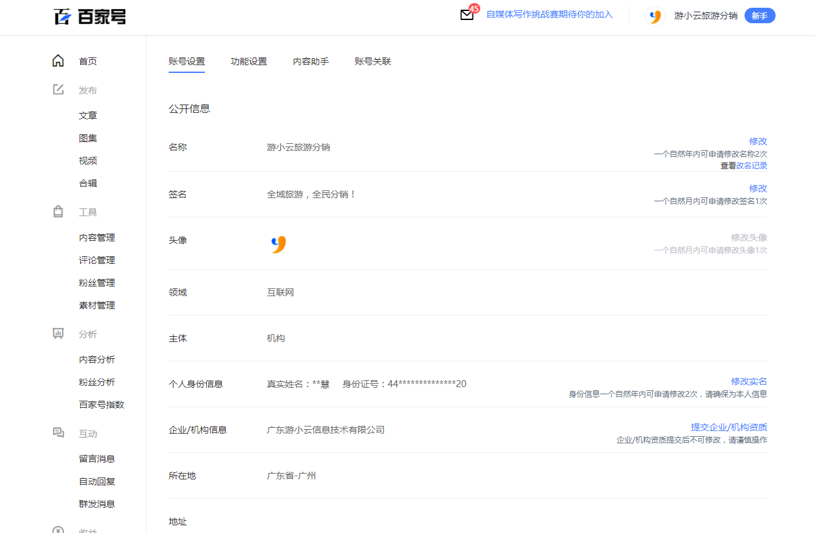Click 提交企业/机构资质 link

click(x=729, y=427)
